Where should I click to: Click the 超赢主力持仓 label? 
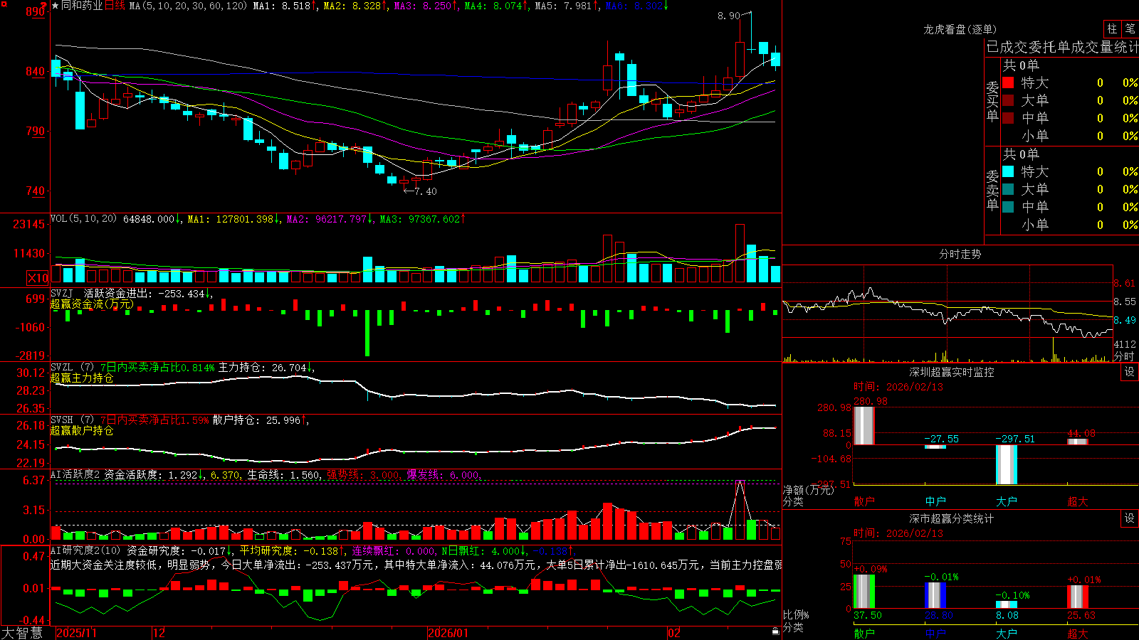click(82, 378)
